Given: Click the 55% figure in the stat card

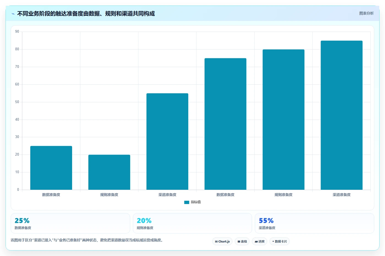Looking at the screenshot, I should pyautogui.click(x=266, y=221).
